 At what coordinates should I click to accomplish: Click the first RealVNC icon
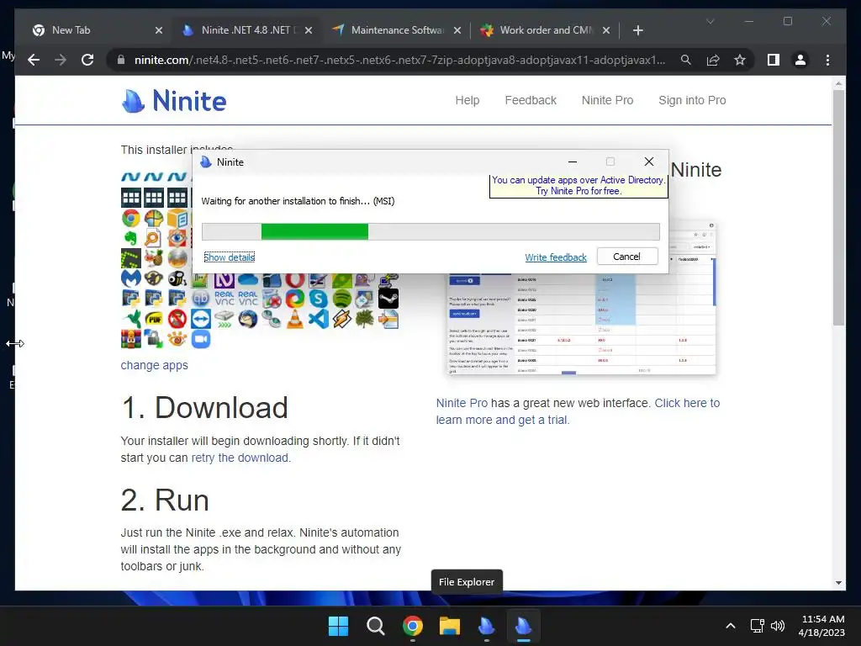[x=224, y=299]
